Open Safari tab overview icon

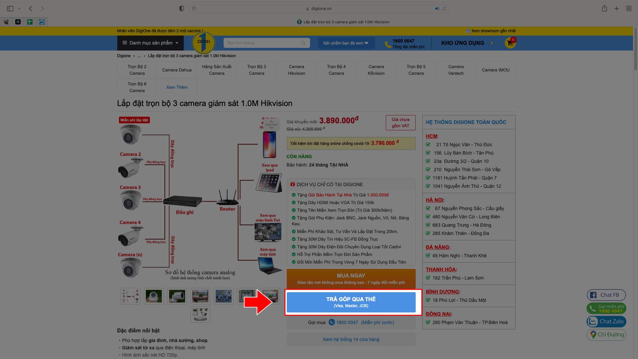(x=629, y=9)
